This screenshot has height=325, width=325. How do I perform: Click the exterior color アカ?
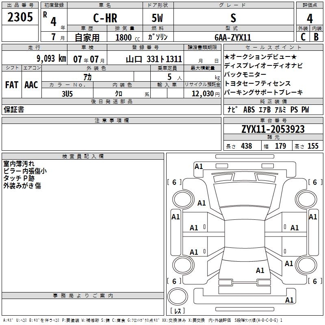click(x=87, y=77)
